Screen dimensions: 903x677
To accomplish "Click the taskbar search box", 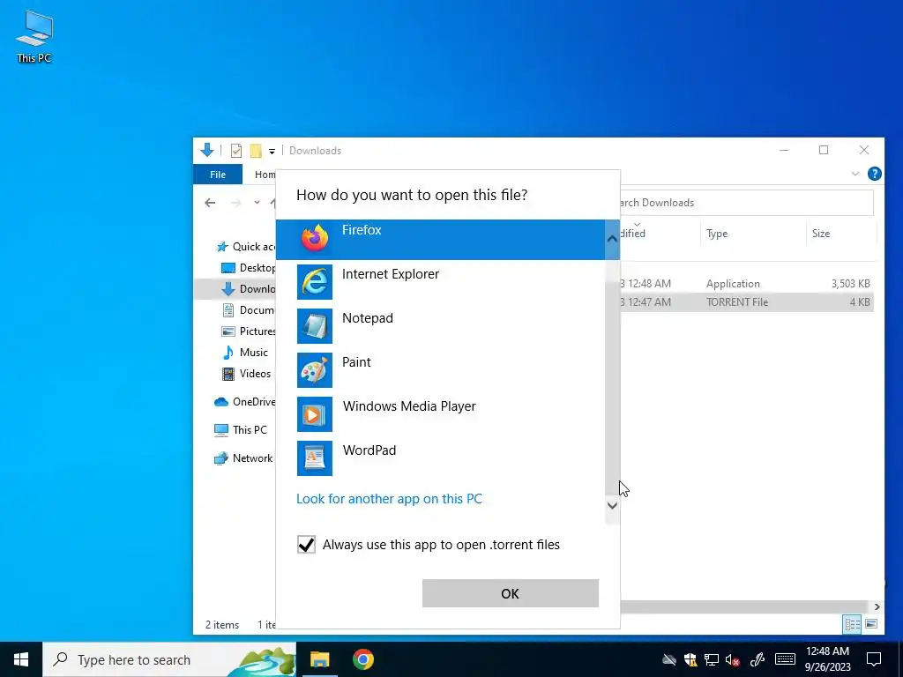I will pyautogui.click(x=170, y=659).
